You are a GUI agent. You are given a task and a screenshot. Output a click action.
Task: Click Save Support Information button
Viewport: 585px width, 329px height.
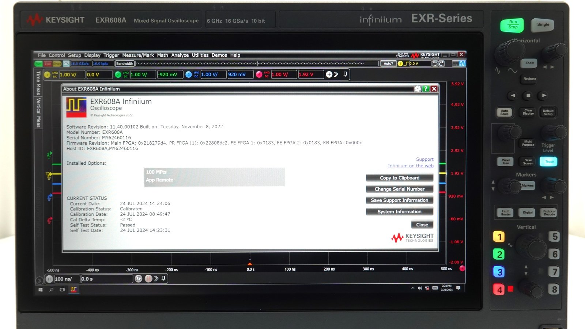(400, 200)
